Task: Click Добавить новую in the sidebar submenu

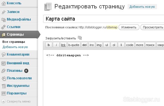Action: (x=15, y=47)
